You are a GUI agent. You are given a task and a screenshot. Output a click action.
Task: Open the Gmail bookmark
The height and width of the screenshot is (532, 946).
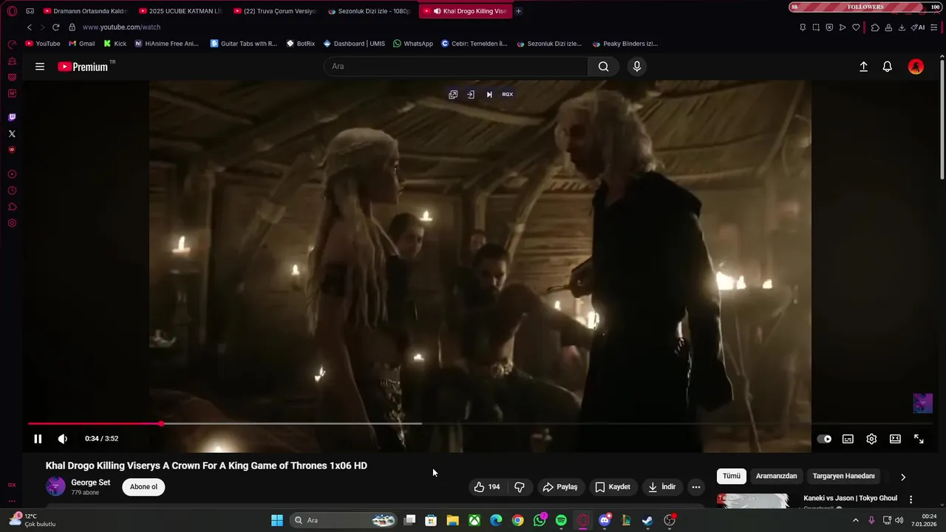(x=81, y=44)
